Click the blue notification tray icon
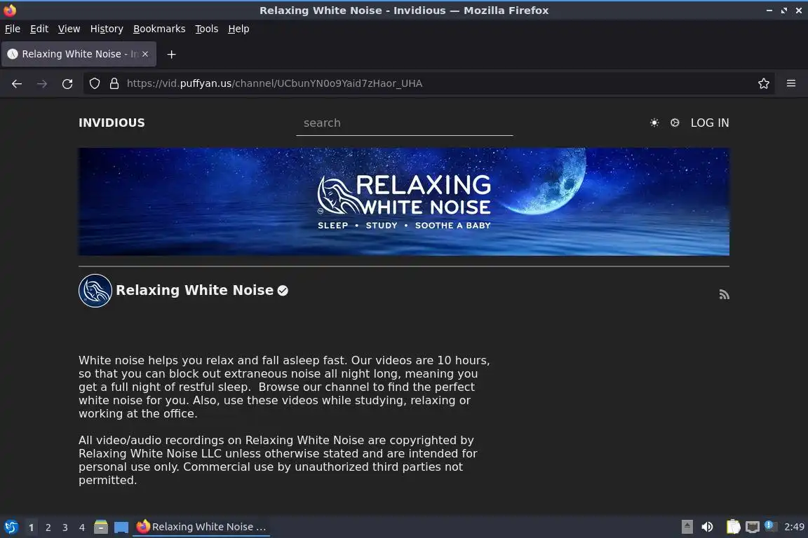 tap(770, 525)
